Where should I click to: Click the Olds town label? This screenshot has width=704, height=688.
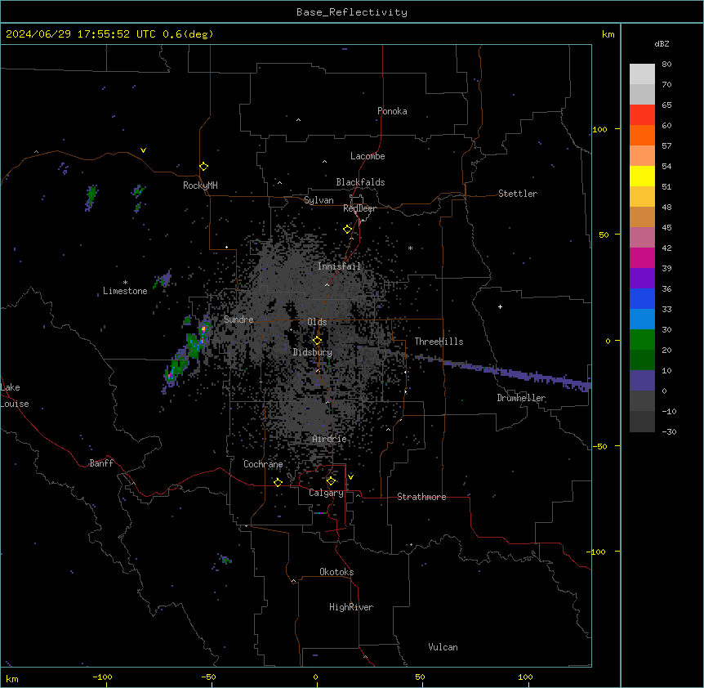(x=317, y=322)
